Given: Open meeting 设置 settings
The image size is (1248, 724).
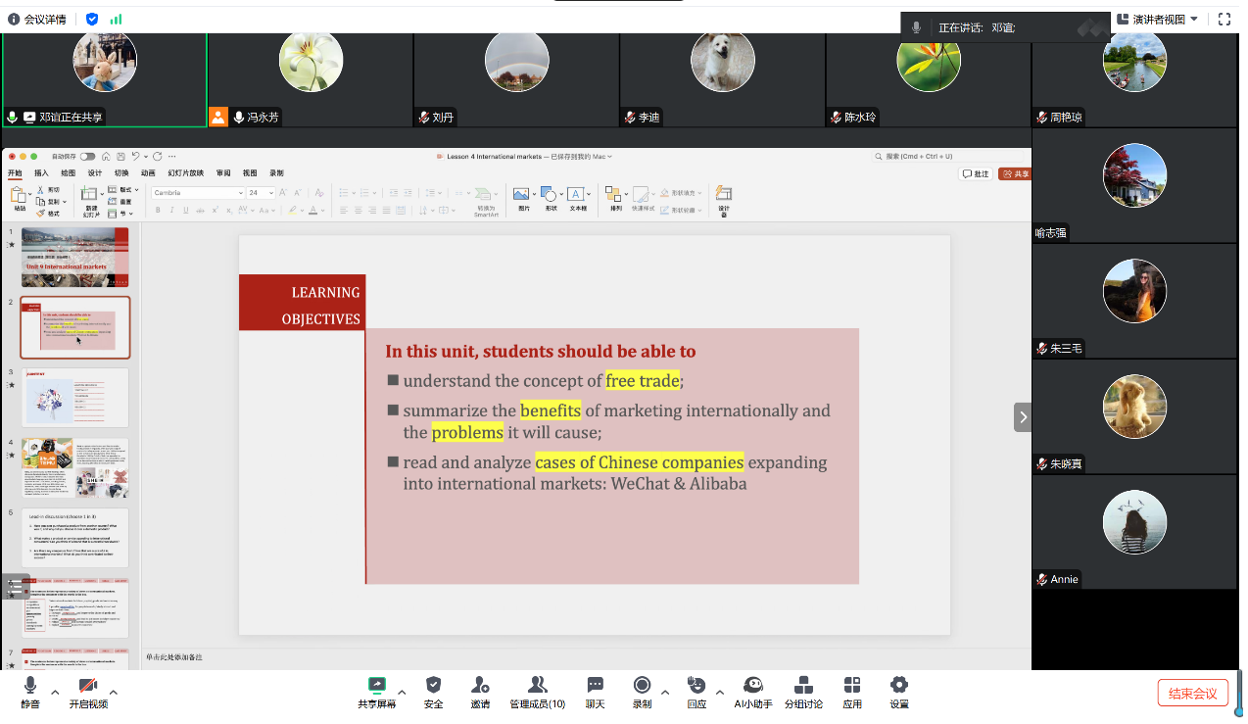Looking at the screenshot, I should [x=898, y=692].
